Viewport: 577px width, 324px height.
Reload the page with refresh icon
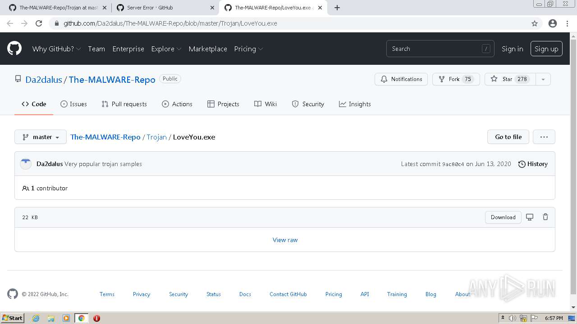39,23
